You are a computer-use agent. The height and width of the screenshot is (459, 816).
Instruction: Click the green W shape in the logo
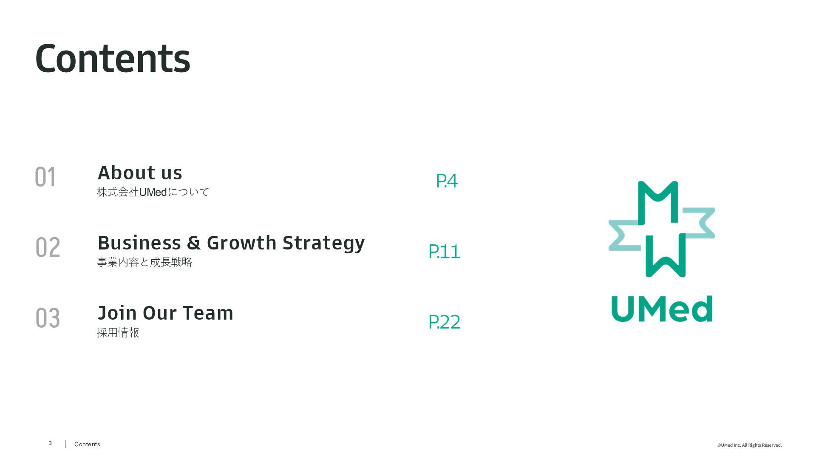(666, 257)
